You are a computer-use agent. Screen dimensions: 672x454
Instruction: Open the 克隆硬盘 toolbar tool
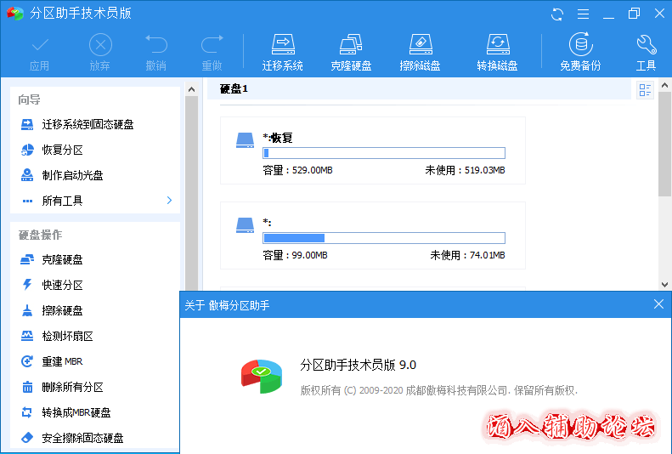pyautogui.click(x=351, y=52)
